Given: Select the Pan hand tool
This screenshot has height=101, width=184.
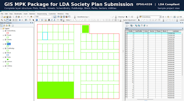Looking at the screenshot, I should (7, 20).
